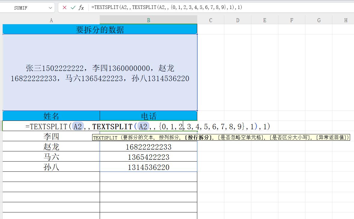Click the cell with 1365422223

point(149,156)
